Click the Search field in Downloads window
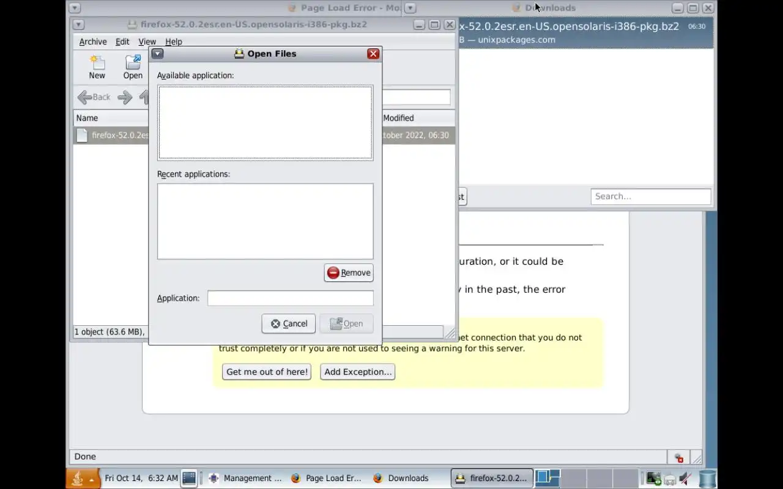Image resolution: width=783 pixels, height=489 pixels. [x=651, y=196]
